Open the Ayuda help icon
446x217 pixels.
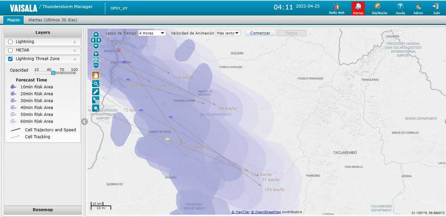click(x=400, y=6)
